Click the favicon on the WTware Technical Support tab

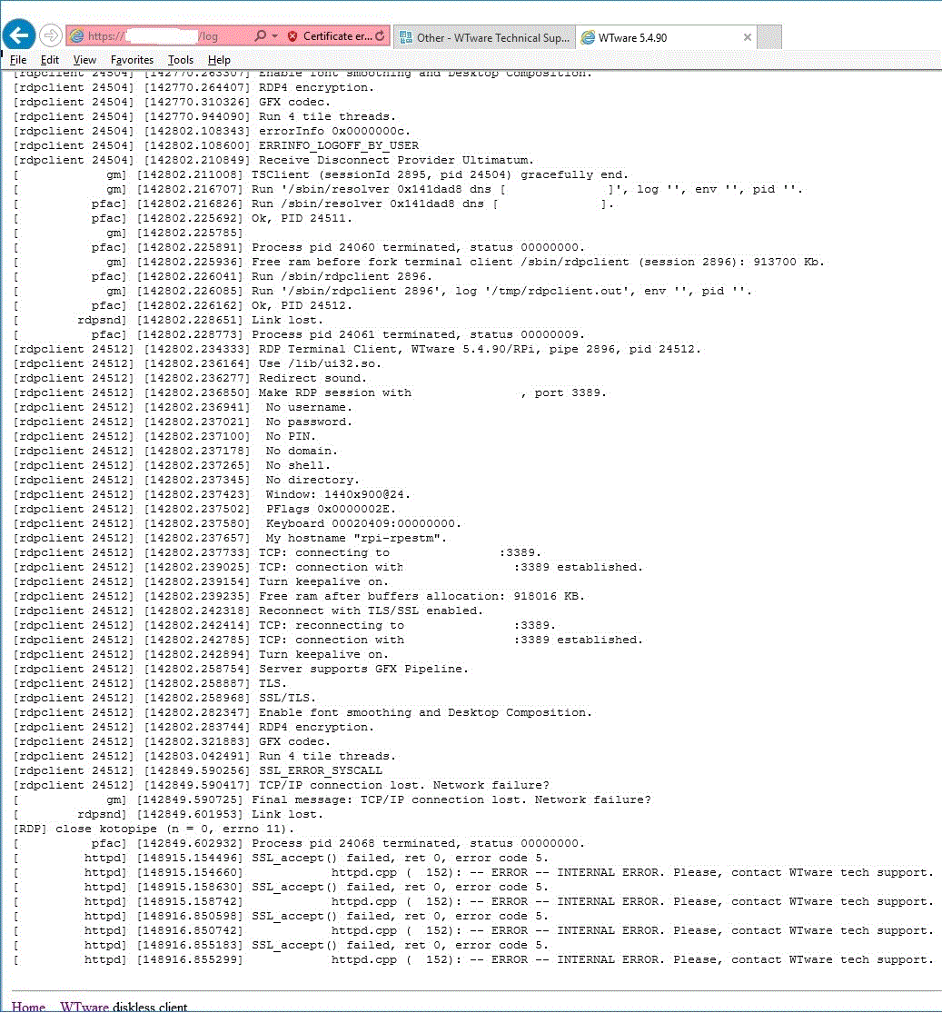tap(406, 37)
